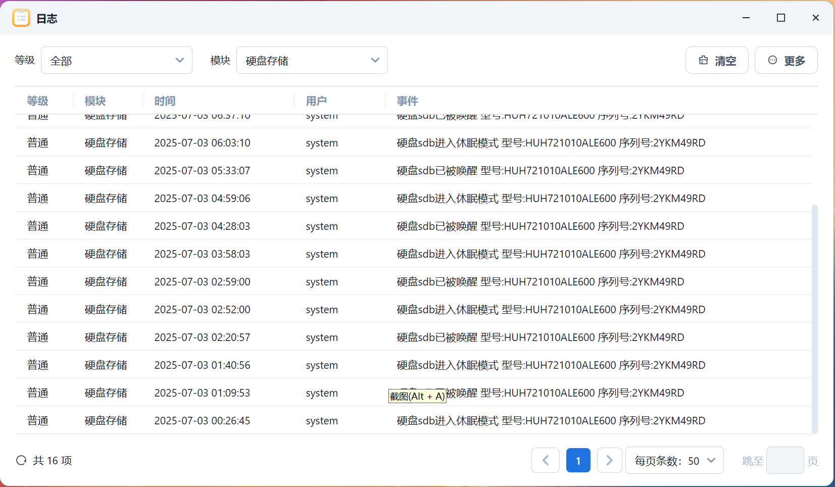The width and height of the screenshot is (835, 487).
Task: Close the 日志 window
Action: pos(815,18)
